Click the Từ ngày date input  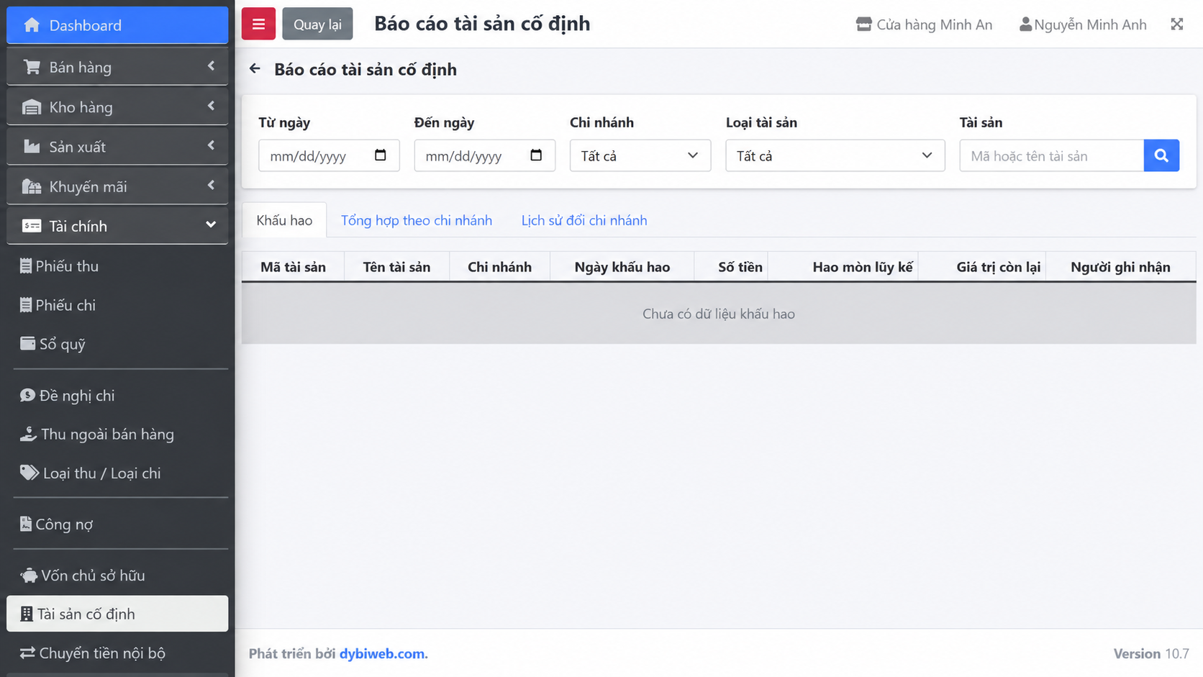pos(329,155)
